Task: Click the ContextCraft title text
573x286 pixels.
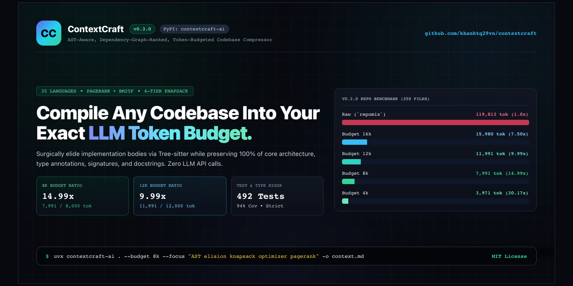Action: pos(96,29)
